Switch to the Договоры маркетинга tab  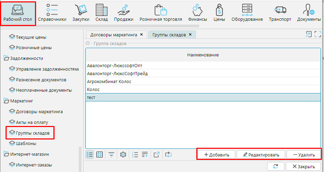point(114,35)
